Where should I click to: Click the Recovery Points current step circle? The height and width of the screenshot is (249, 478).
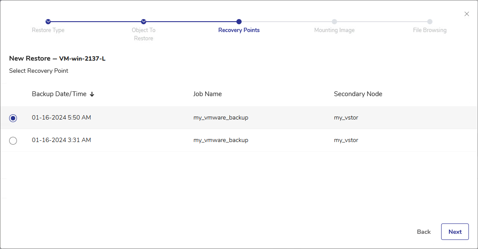[239, 22]
